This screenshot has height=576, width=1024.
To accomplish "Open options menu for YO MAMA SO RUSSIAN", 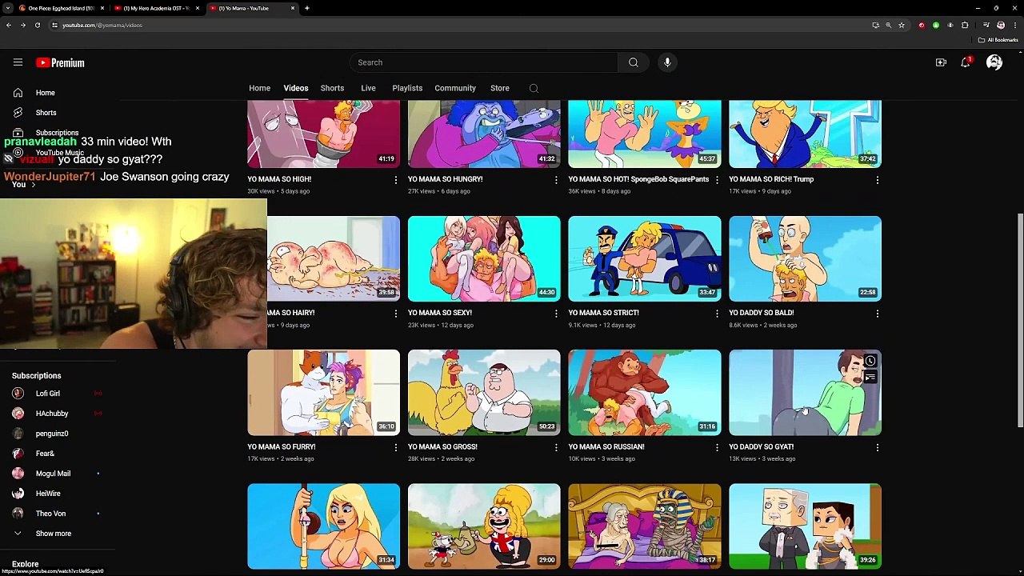I will (717, 447).
